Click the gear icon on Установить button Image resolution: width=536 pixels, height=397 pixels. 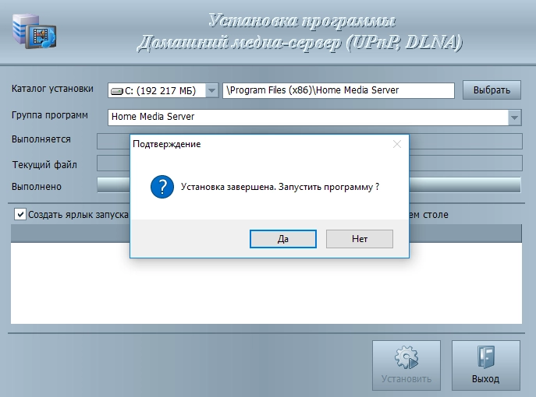coord(406,360)
